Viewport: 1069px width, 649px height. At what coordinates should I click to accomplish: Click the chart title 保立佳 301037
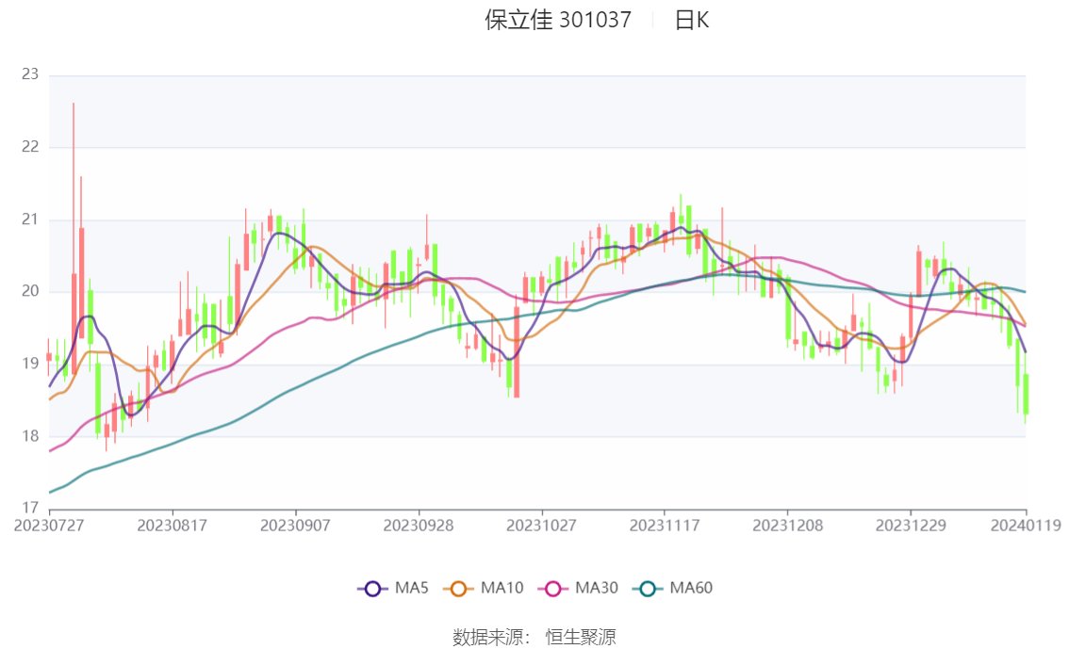tap(558, 20)
